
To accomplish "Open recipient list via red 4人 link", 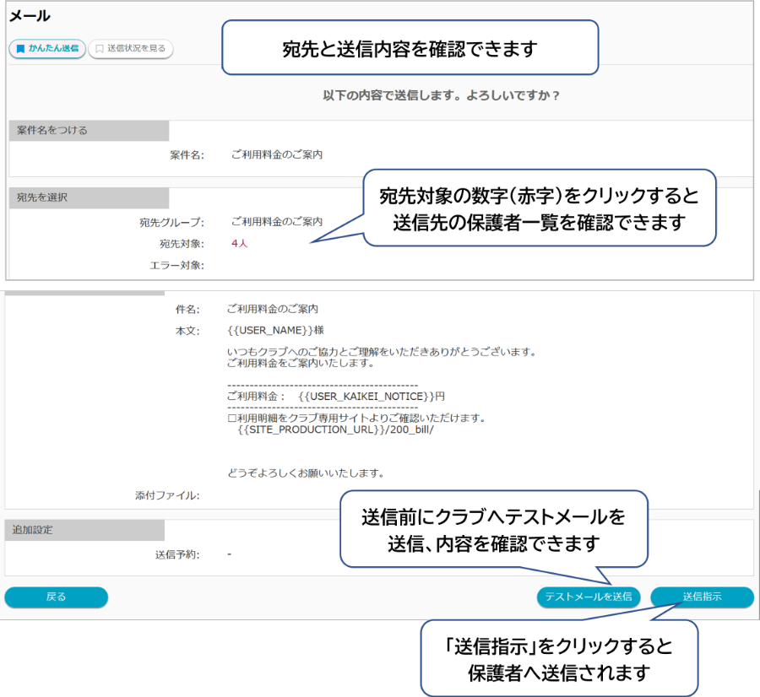I will tap(239, 244).
